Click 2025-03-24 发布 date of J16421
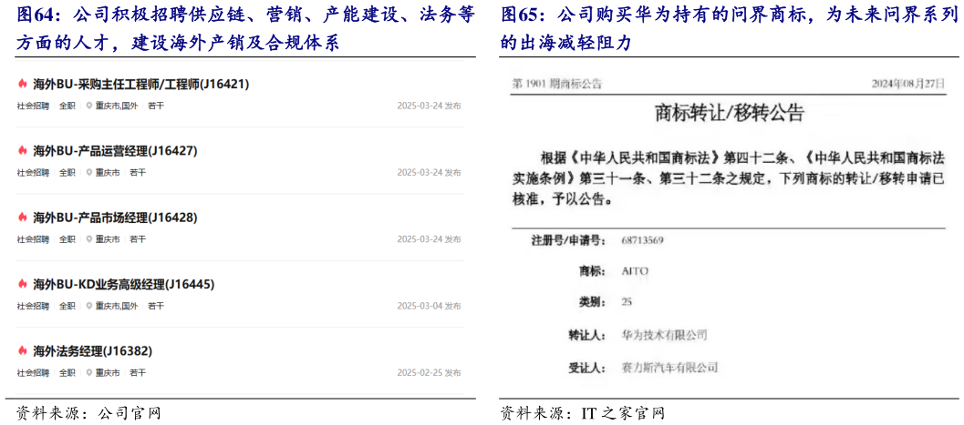The width and height of the screenshot is (964, 425). (430, 106)
